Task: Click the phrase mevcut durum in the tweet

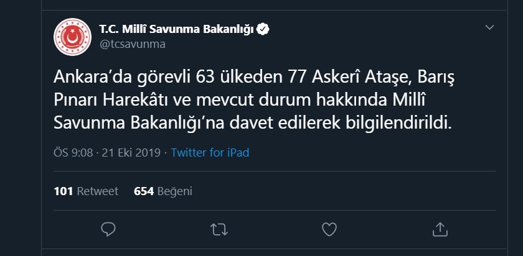Action: click(255, 101)
